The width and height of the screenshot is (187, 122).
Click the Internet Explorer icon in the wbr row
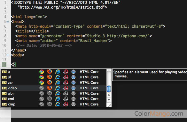click(58, 93)
